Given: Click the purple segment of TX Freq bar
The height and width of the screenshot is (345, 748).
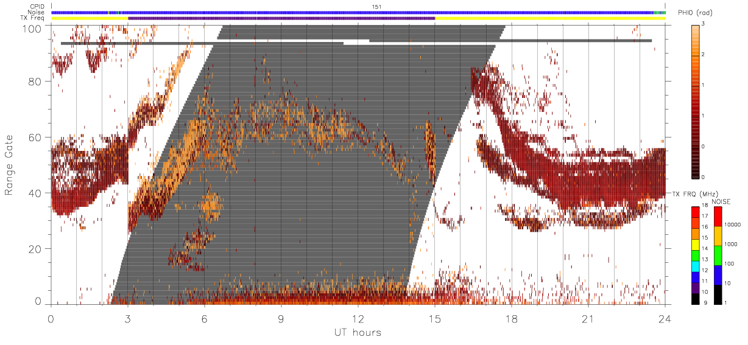Looking at the screenshot, I should click(281, 18).
